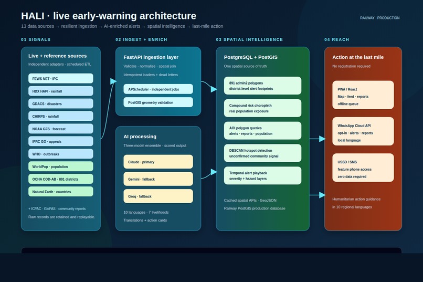Click the Humanitarian action guidance text

point(356,199)
